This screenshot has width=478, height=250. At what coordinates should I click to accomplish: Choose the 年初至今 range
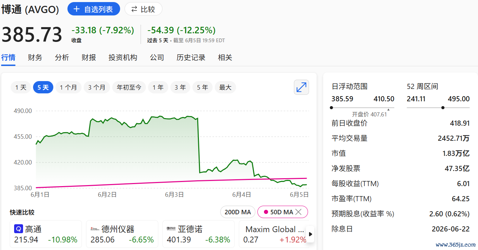tap(129, 87)
